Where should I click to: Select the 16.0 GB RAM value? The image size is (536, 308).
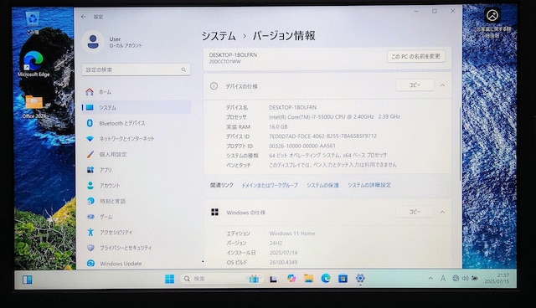(278, 126)
